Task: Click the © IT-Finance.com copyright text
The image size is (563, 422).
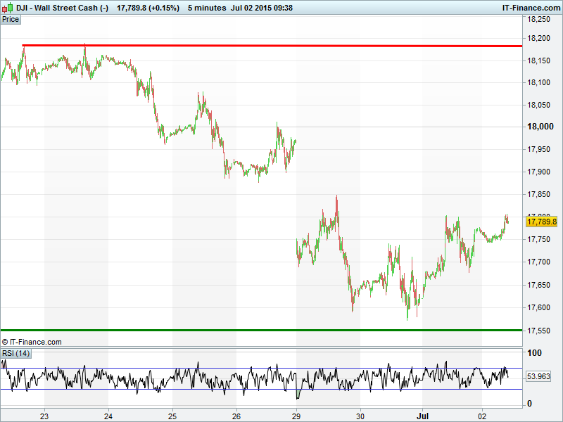Action: tap(32, 342)
